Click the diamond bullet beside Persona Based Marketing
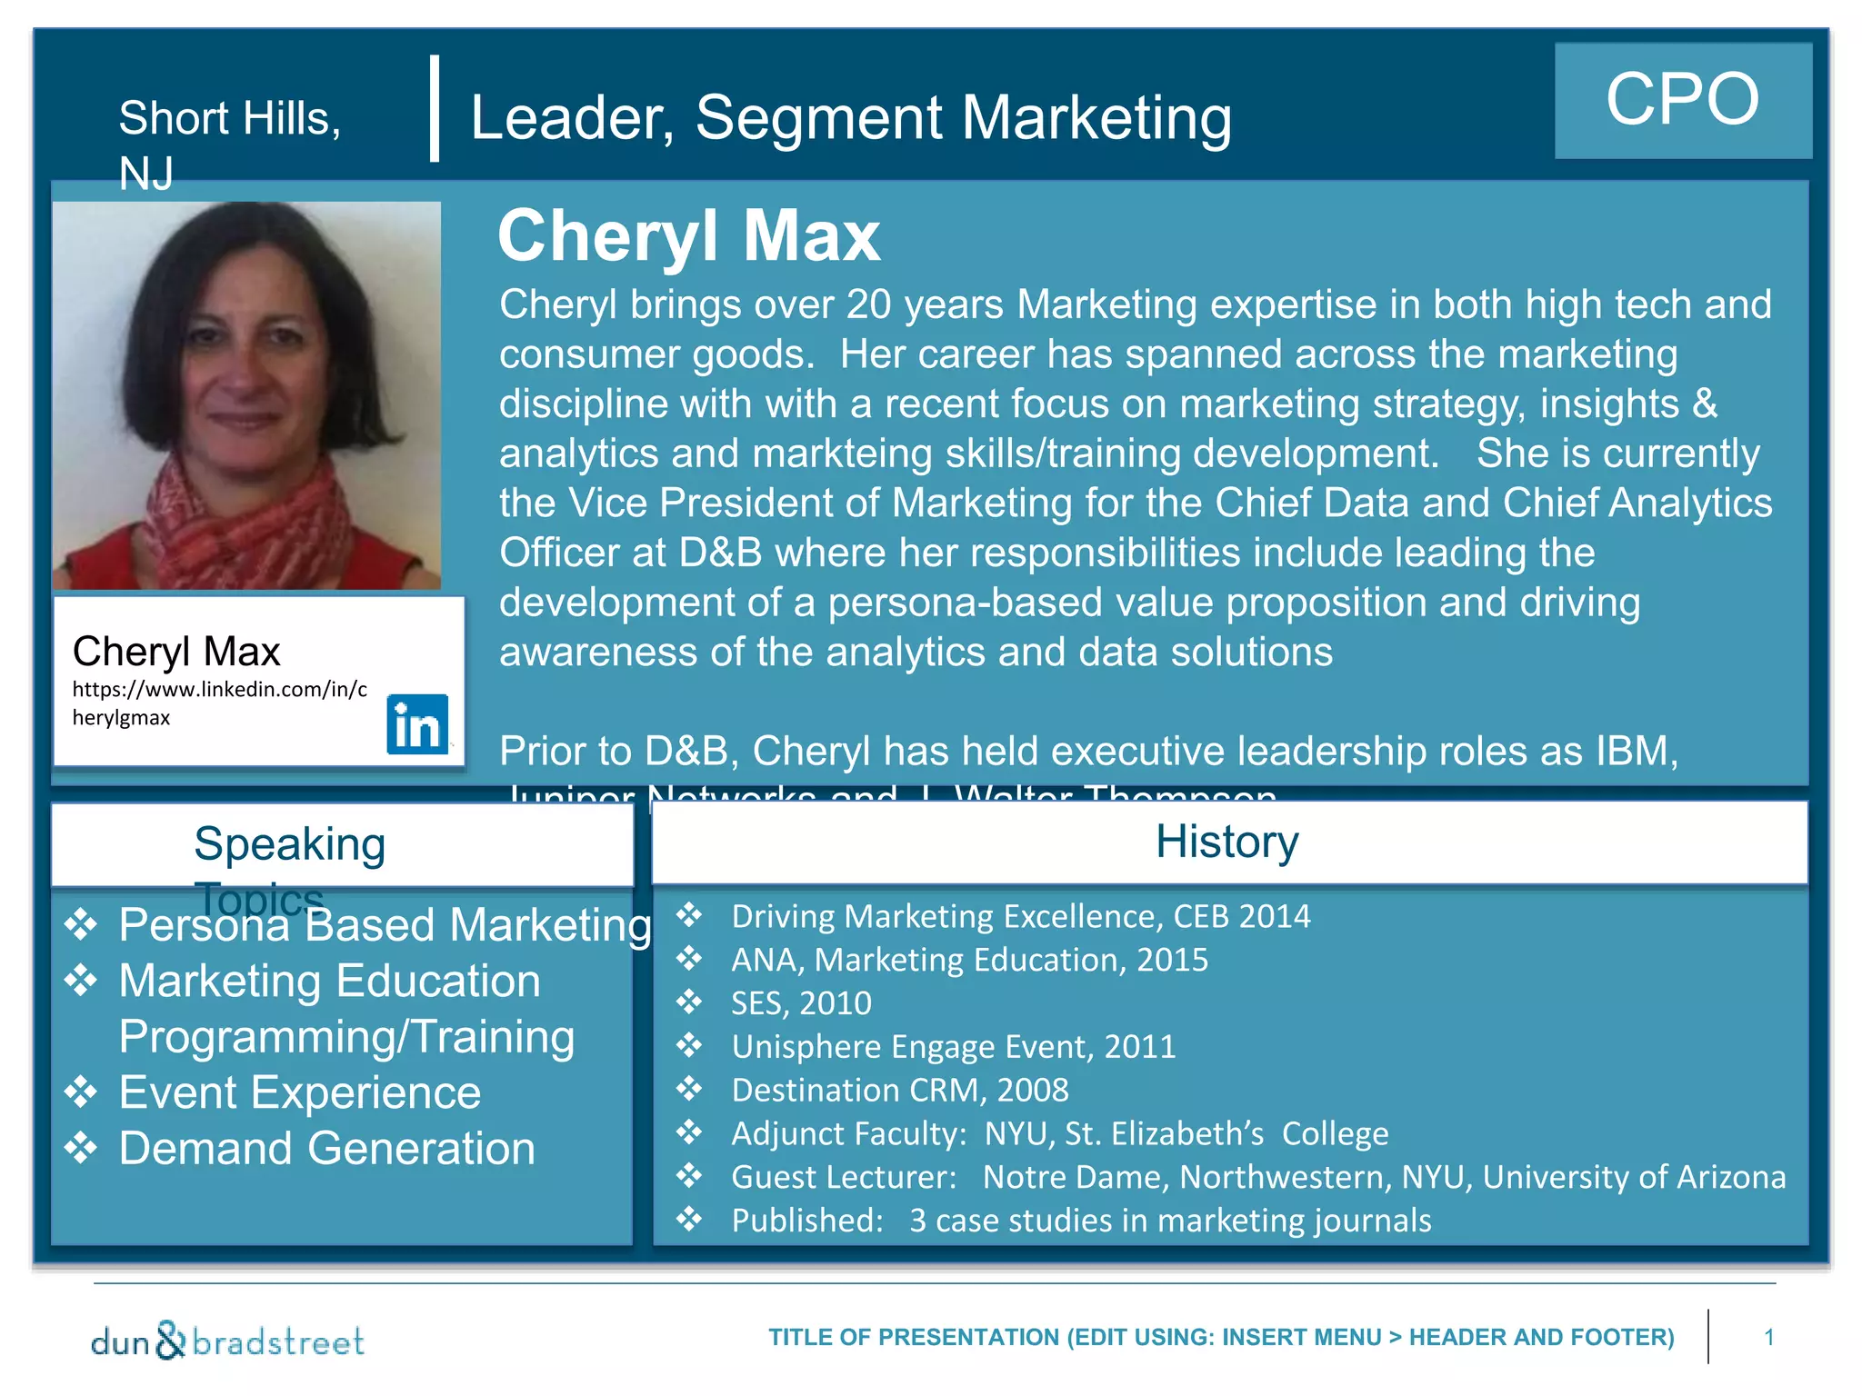 [x=81, y=925]
